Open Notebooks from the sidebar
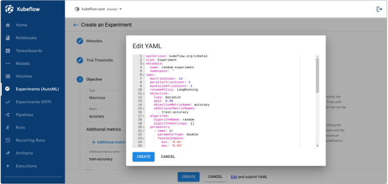388x184 pixels. (26, 38)
